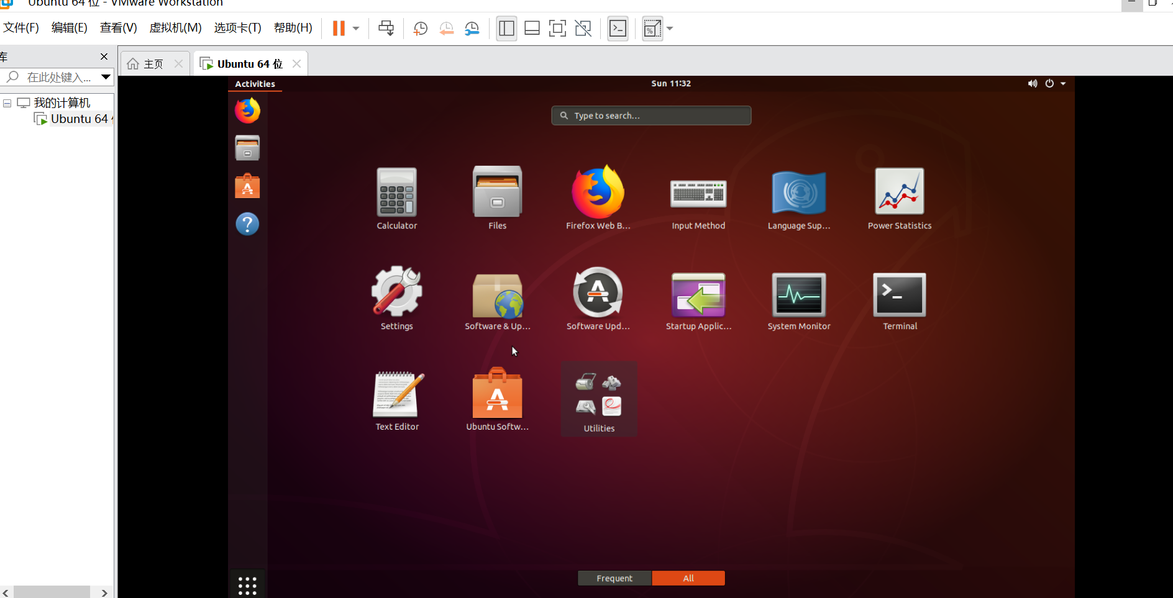Viewport: 1173px width, 598px height.
Task: Launch the Files app from grid
Action: (497, 199)
